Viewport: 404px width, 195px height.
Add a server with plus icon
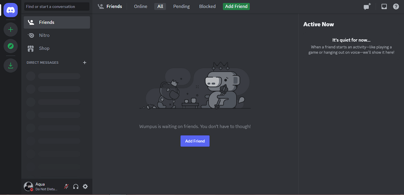pos(11,30)
